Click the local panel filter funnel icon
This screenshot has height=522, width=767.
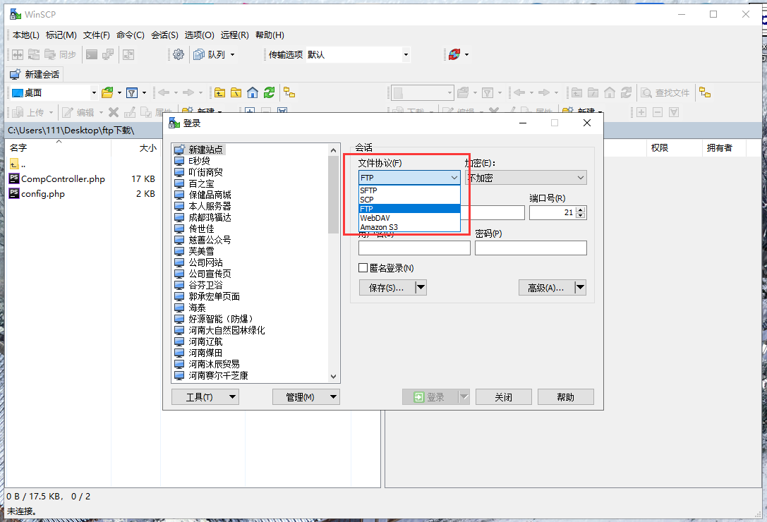click(x=131, y=92)
